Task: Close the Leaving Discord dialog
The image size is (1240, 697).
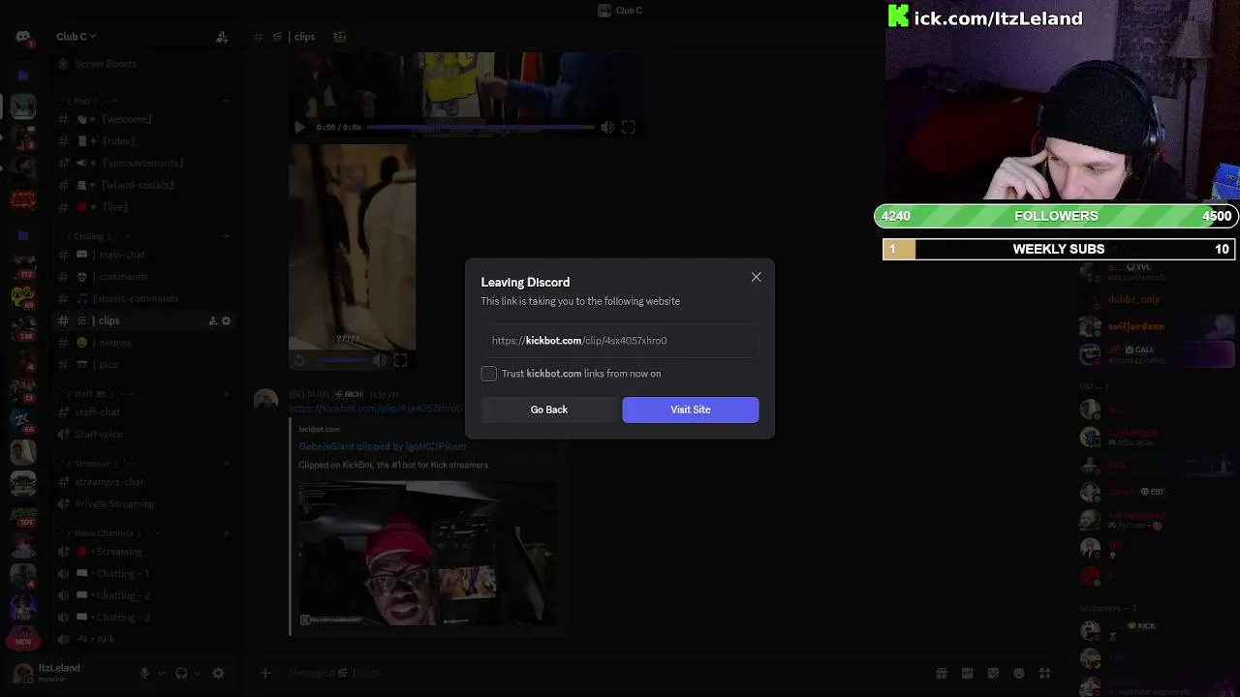Action: click(x=756, y=278)
